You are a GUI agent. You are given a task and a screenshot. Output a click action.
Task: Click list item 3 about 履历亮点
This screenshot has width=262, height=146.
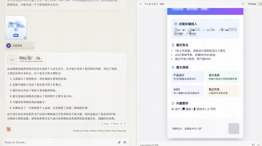[x=33, y=91]
